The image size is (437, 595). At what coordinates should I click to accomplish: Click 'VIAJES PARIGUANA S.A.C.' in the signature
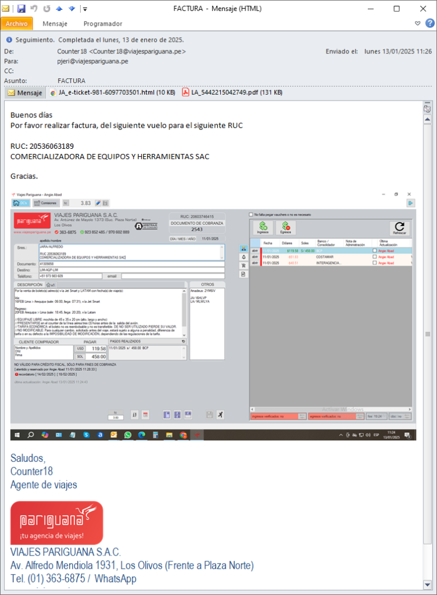coord(66,552)
